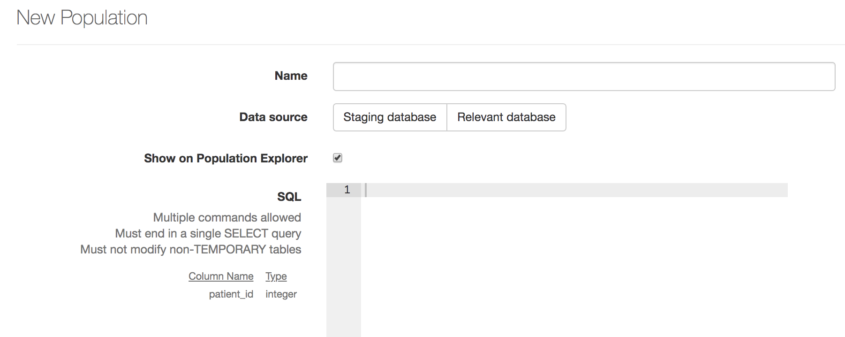Click the integer type cell

click(x=281, y=294)
